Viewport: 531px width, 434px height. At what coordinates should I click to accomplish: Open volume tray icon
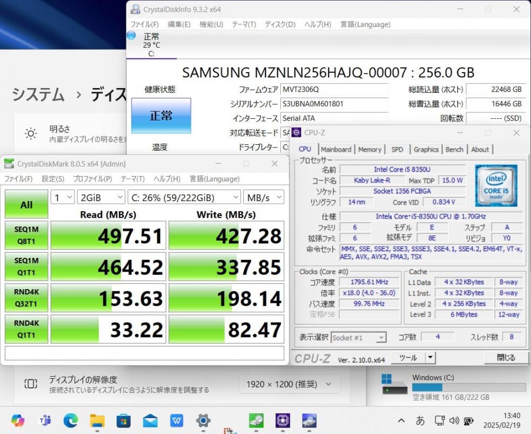click(454, 420)
